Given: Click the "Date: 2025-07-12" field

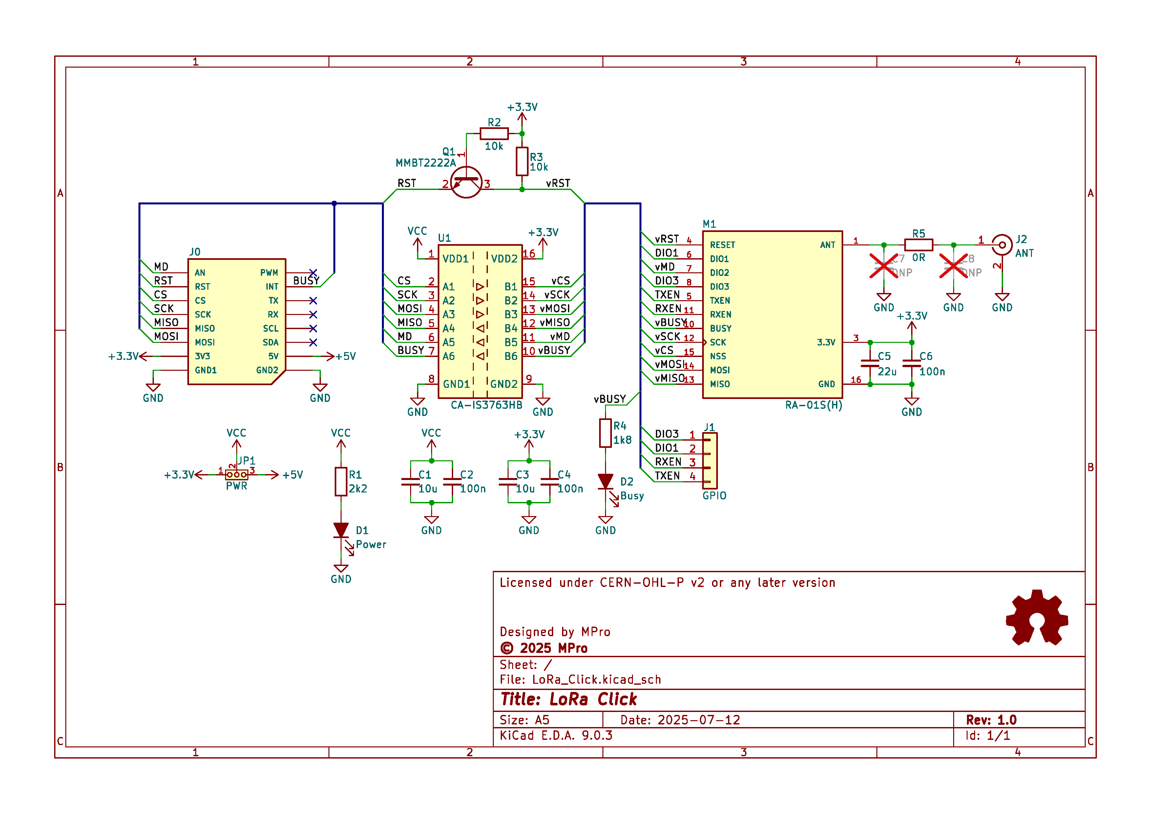Looking at the screenshot, I should pyautogui.click(x=680, y=720).
